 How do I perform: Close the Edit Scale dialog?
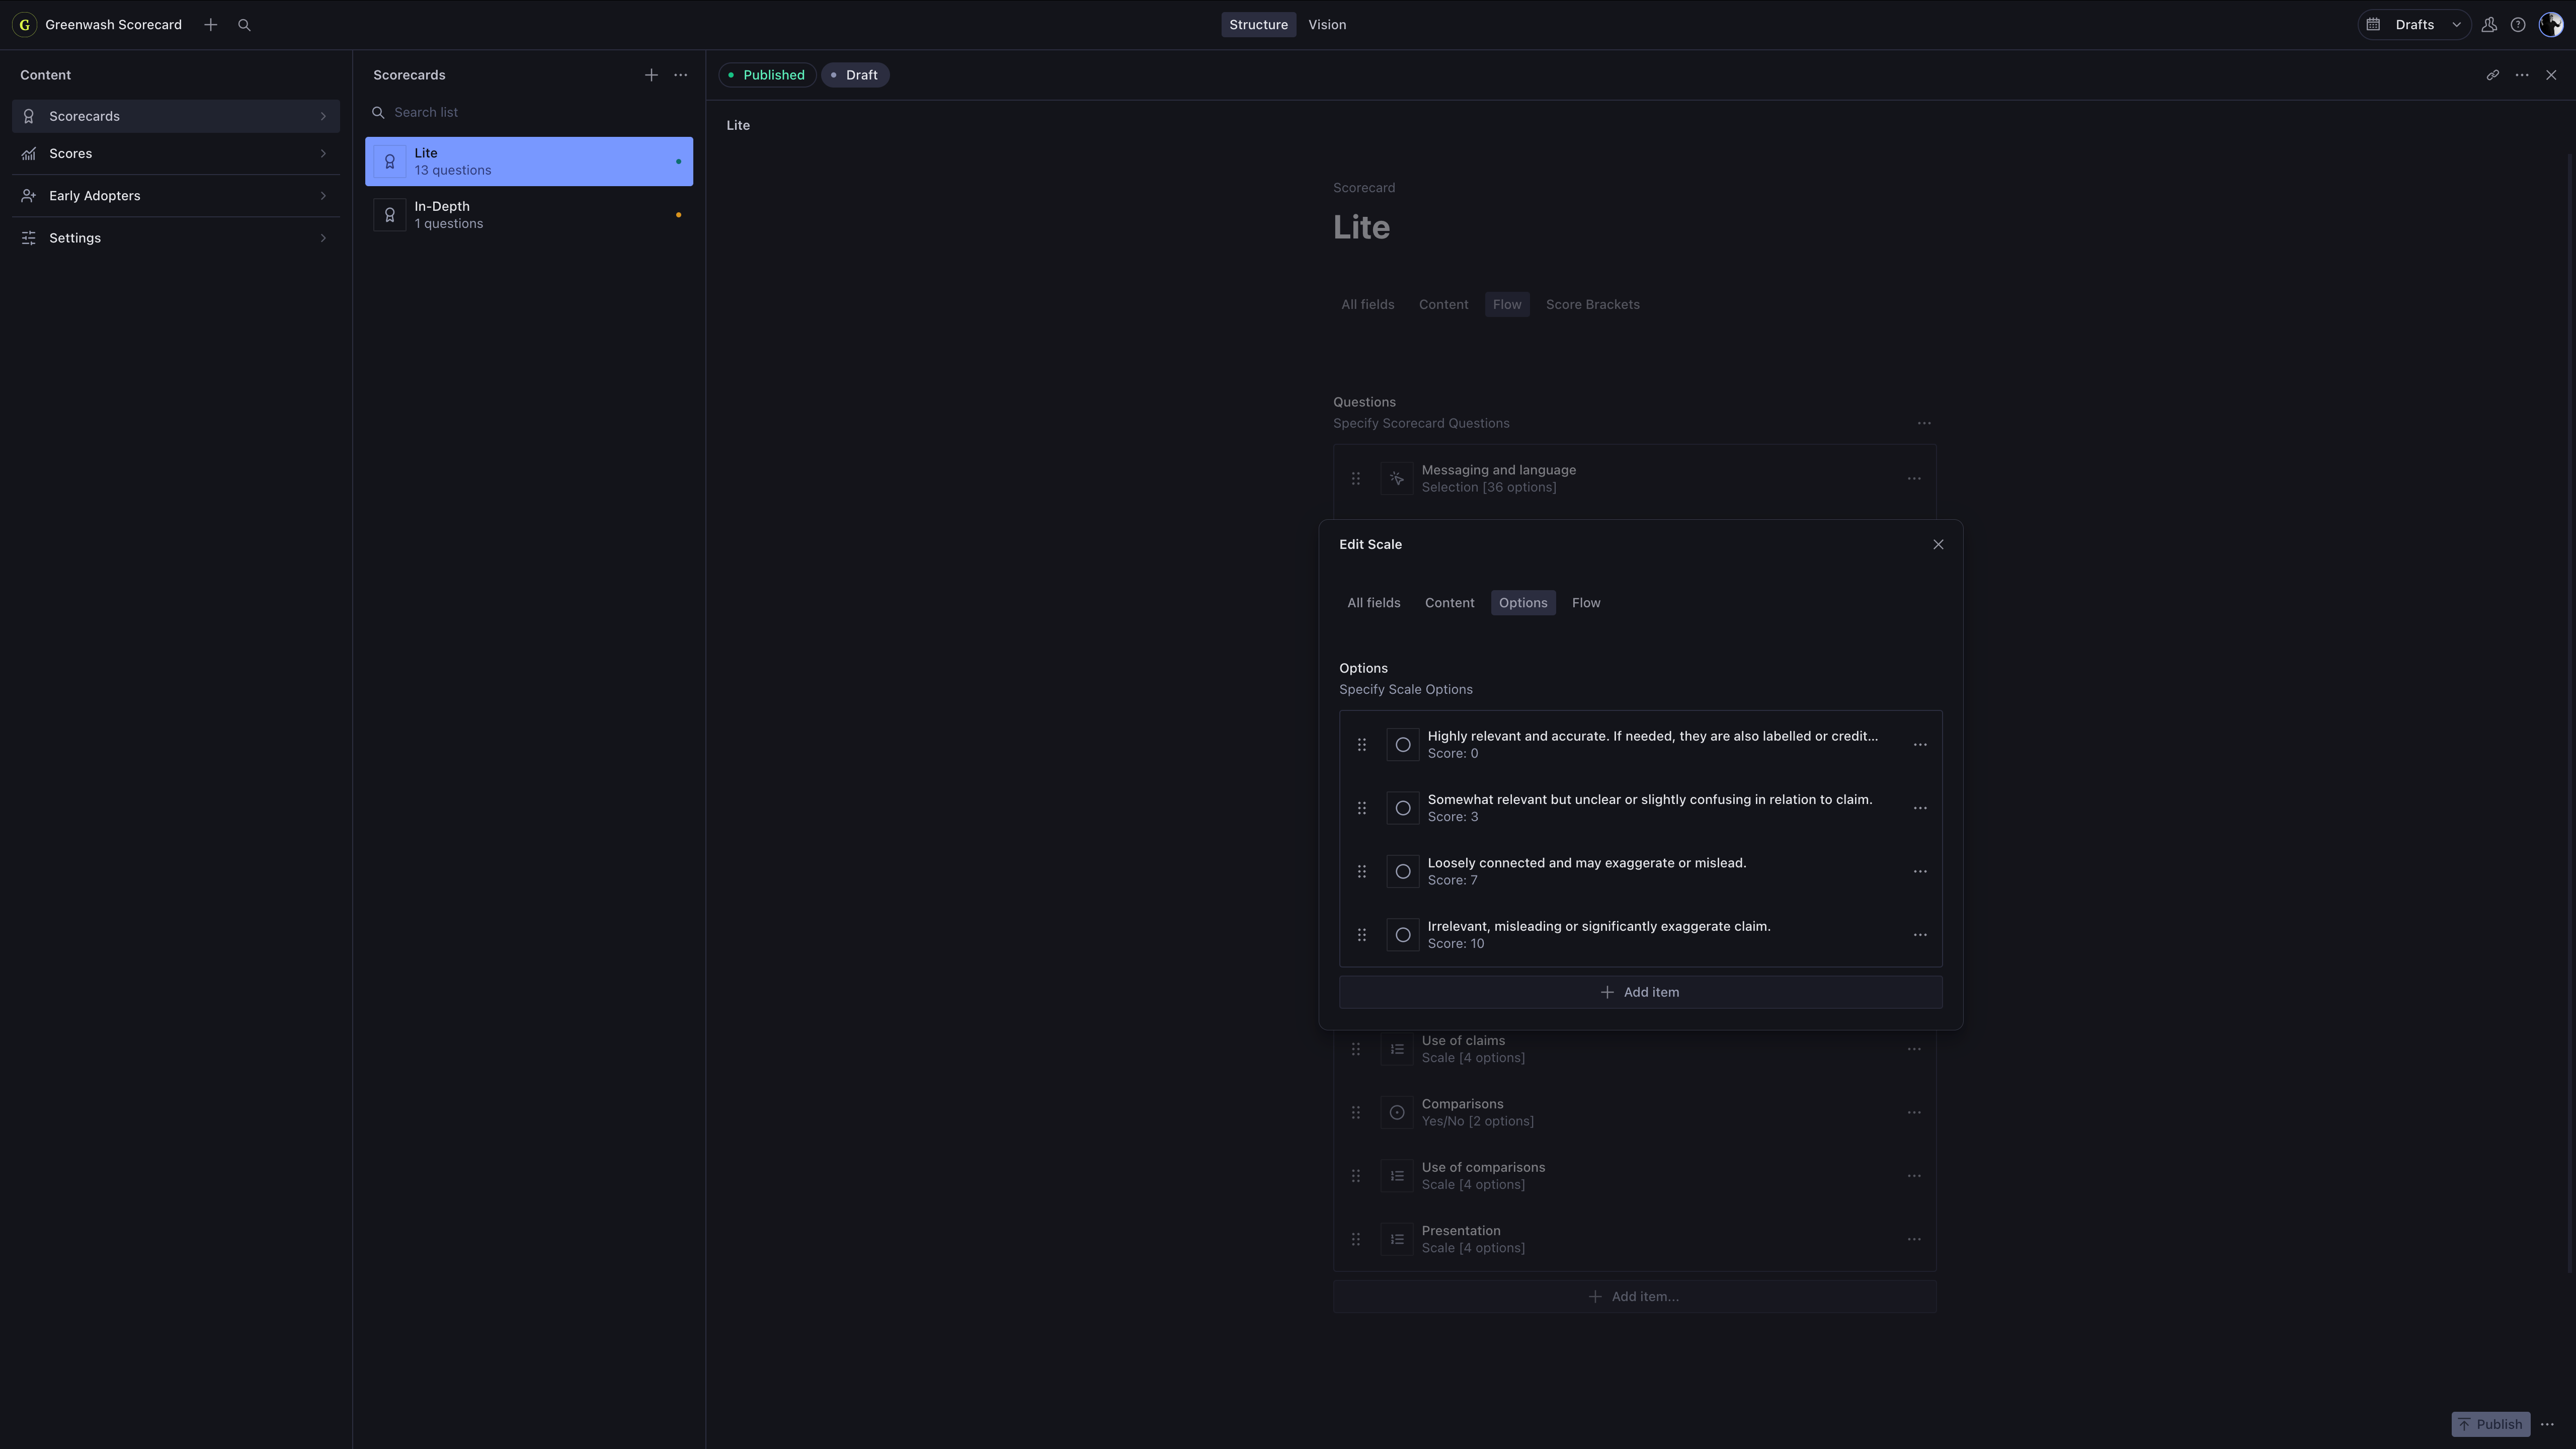1937,545
